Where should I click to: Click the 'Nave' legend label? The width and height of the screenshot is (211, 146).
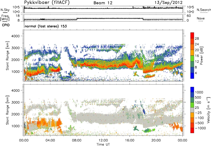(201, 18)
